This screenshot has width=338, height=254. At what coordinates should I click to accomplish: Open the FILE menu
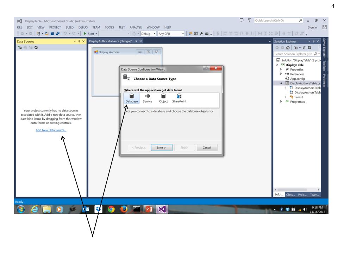19,28
